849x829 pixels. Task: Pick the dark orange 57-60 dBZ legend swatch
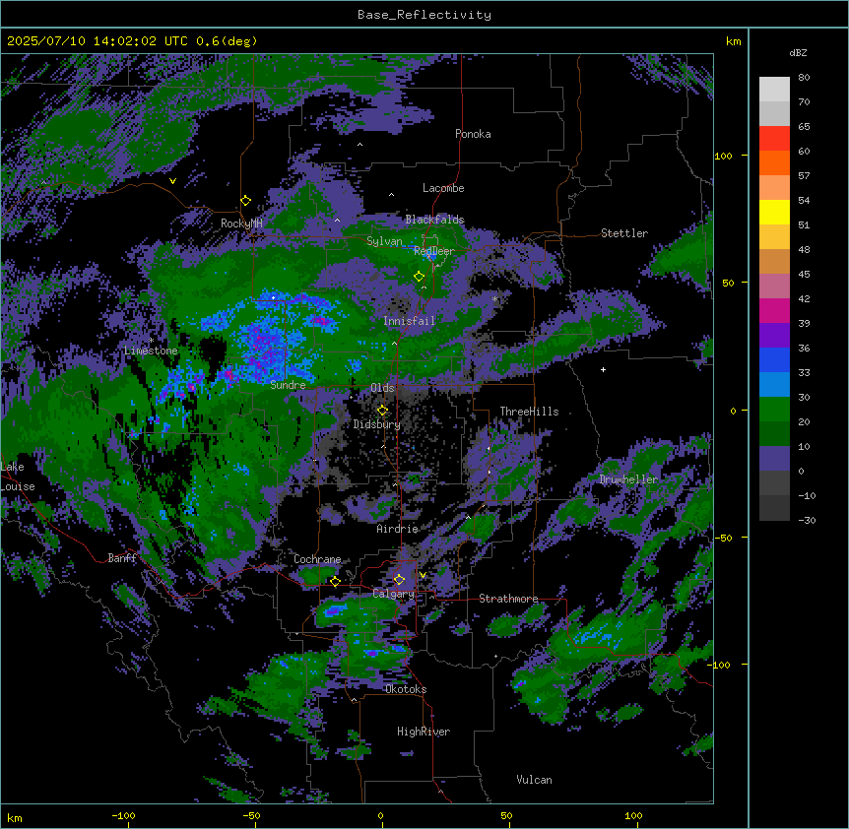click(774, 162)
